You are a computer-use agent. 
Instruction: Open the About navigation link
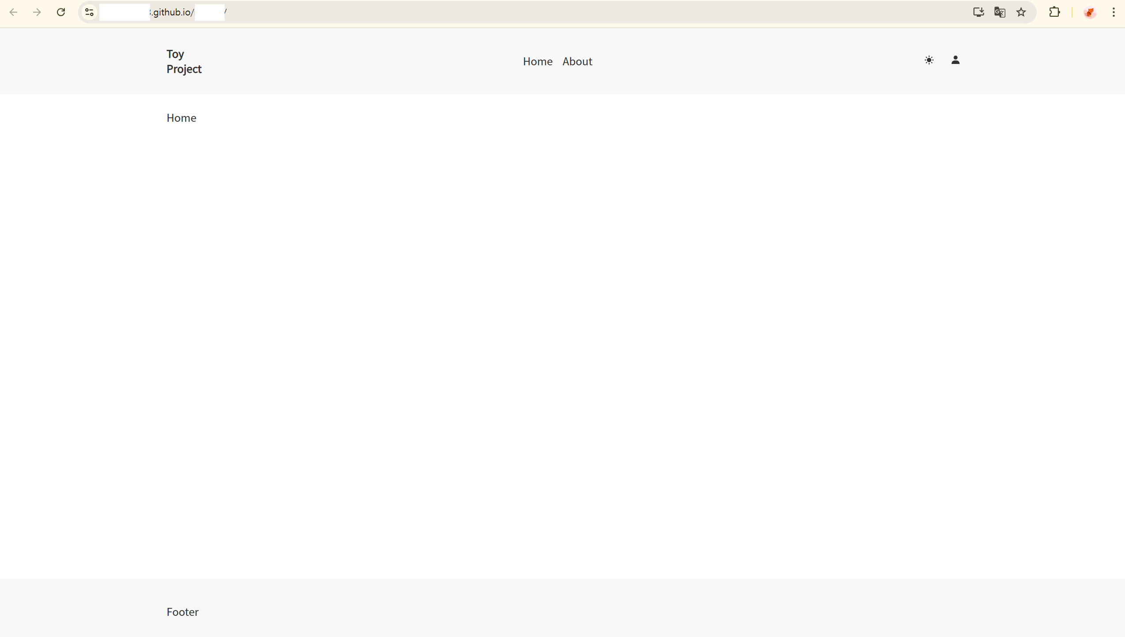[x=577, y=61]
